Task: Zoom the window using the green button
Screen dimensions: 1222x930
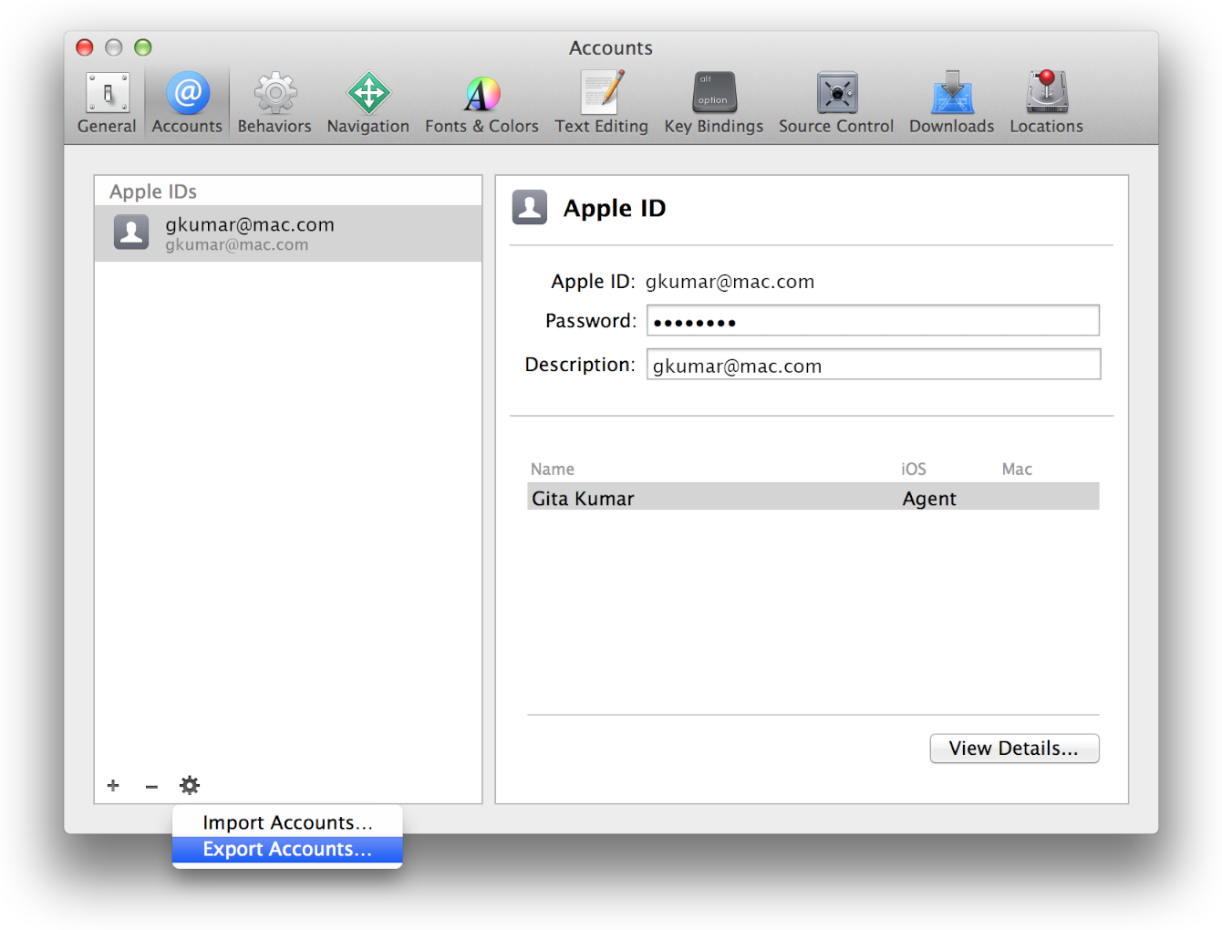Action: pyautogui.click(x=143, y=47)
